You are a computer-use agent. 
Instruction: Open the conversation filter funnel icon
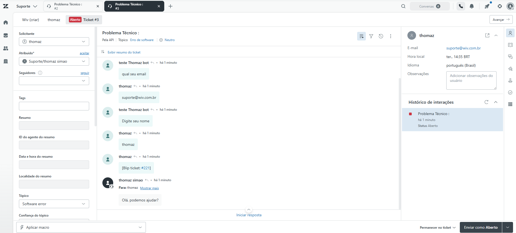tap(371, 36)
